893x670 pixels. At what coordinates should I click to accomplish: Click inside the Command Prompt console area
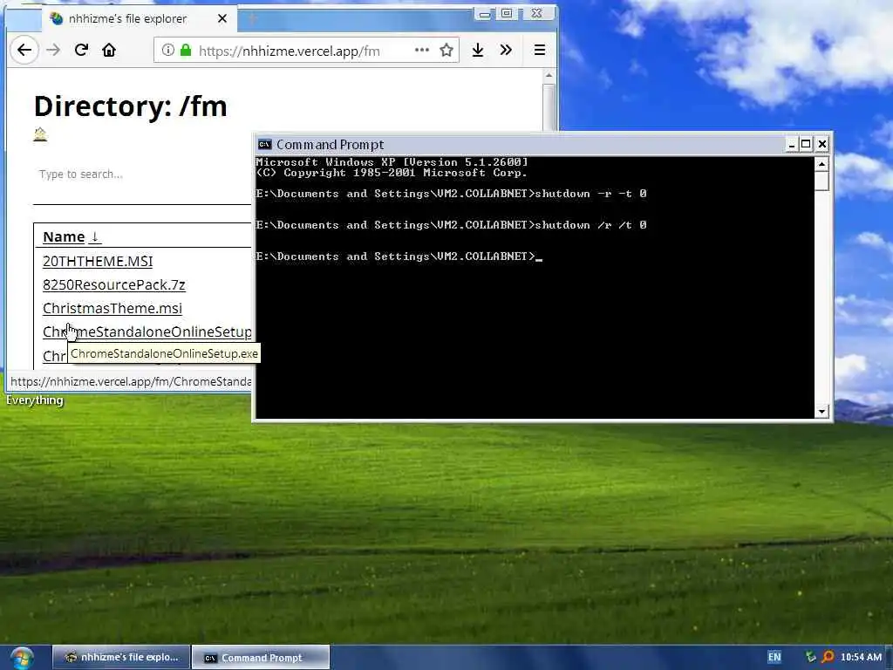535,288
